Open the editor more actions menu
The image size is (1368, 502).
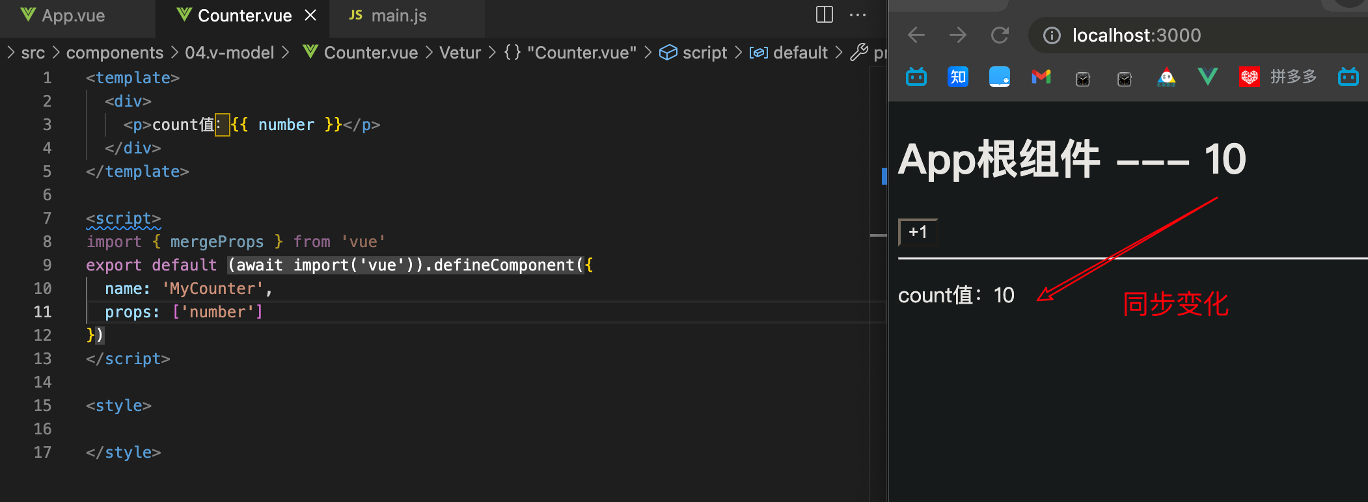[x=858, y=15]
